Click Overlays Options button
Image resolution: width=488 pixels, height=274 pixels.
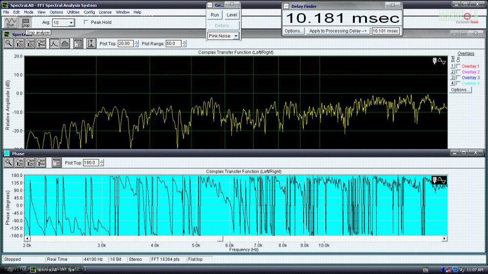460,90
